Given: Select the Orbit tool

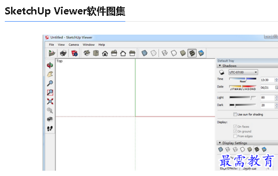Looking at the screenshot, I should (50, 65).
